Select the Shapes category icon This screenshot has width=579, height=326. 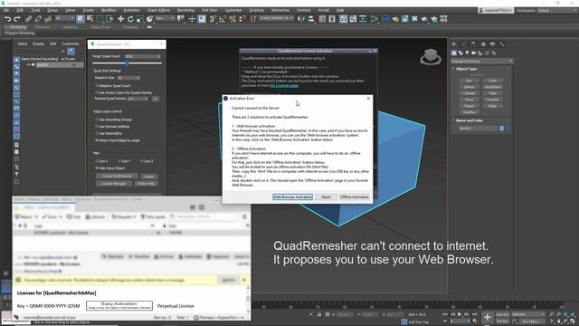[460, 53]
